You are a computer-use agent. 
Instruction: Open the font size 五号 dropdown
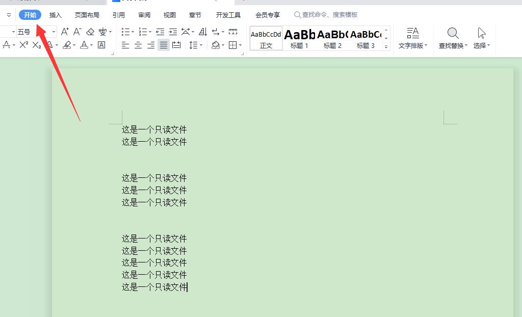pyautogui.click(x=54, y=32)
